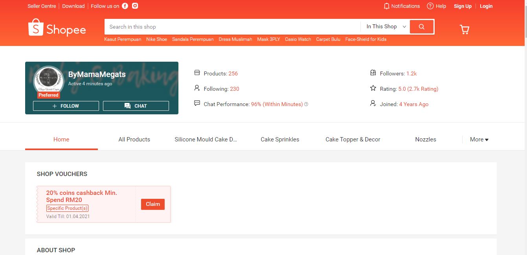Image resolution: width=527 pixels, height=255 pixels.
Task: Click the orange search magnifier button
Action: coord(422,27)
